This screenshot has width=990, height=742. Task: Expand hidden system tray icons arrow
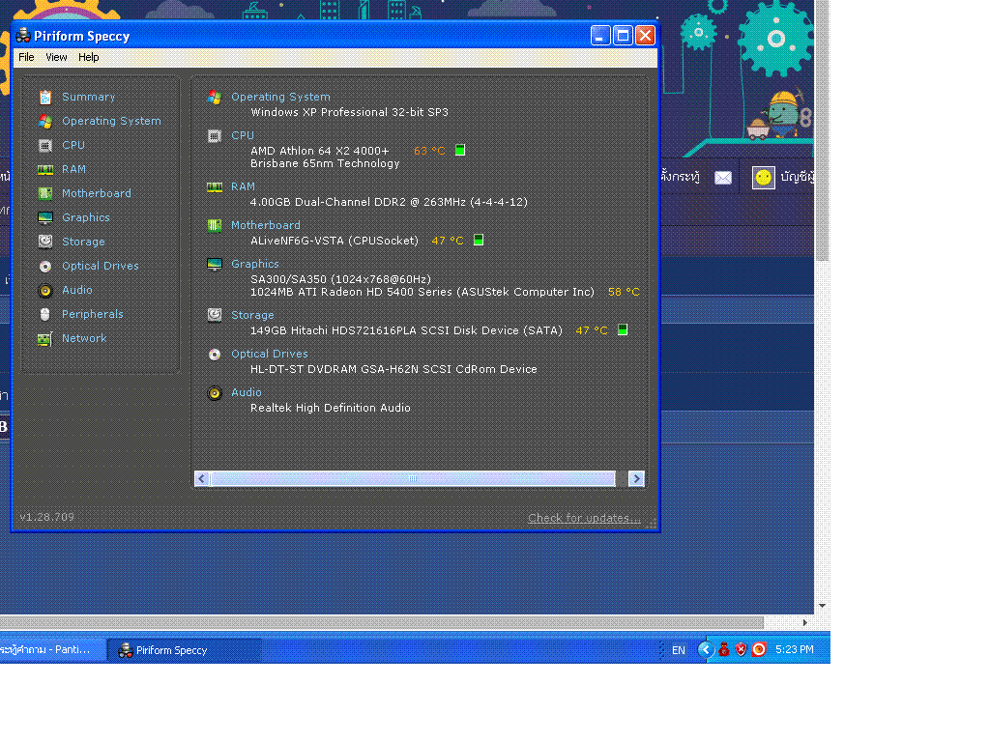click(705, 649)
